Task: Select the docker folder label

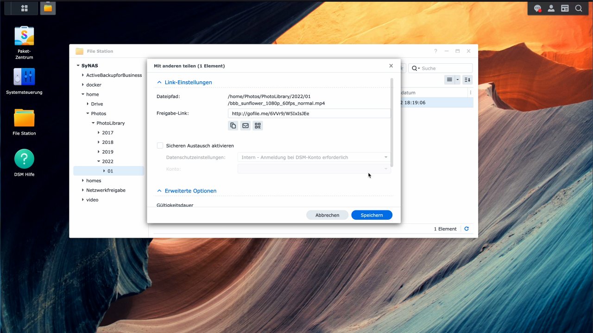Action: [x=94, y=85]
